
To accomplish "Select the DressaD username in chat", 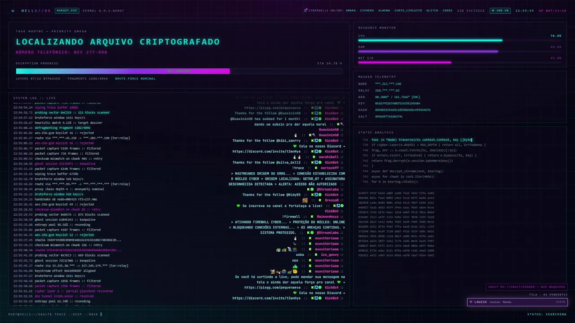I will pos(332,201).
